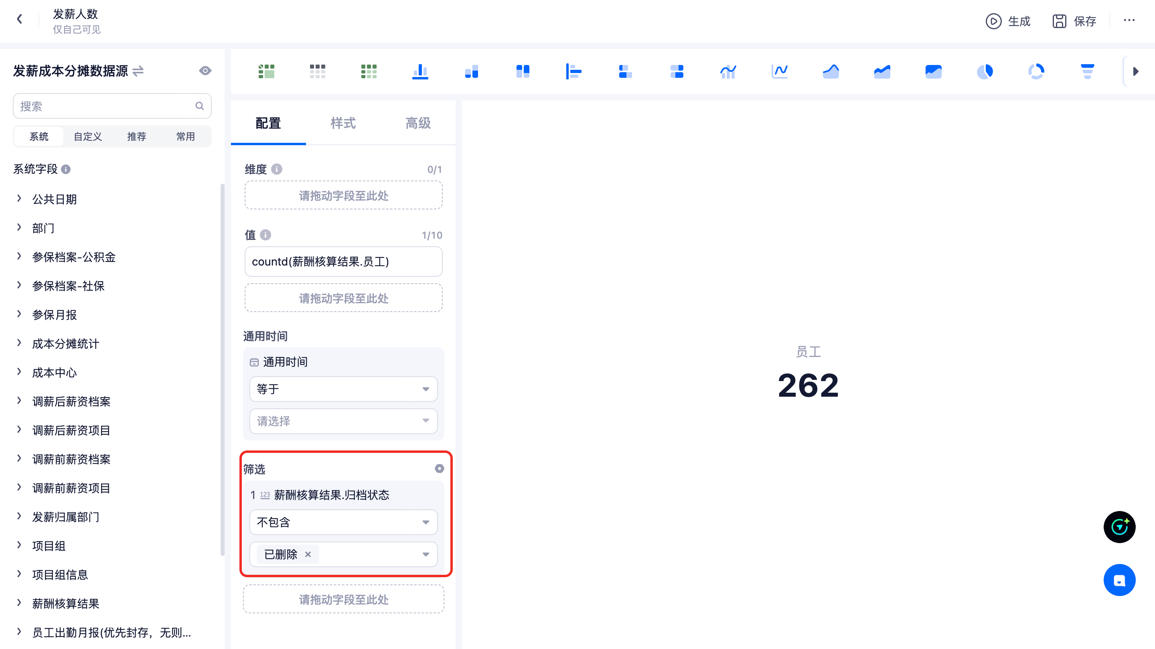The width and height of the screenshot is (1155, 649).
Task: Select the column chart type
Action: click(420, 71)
